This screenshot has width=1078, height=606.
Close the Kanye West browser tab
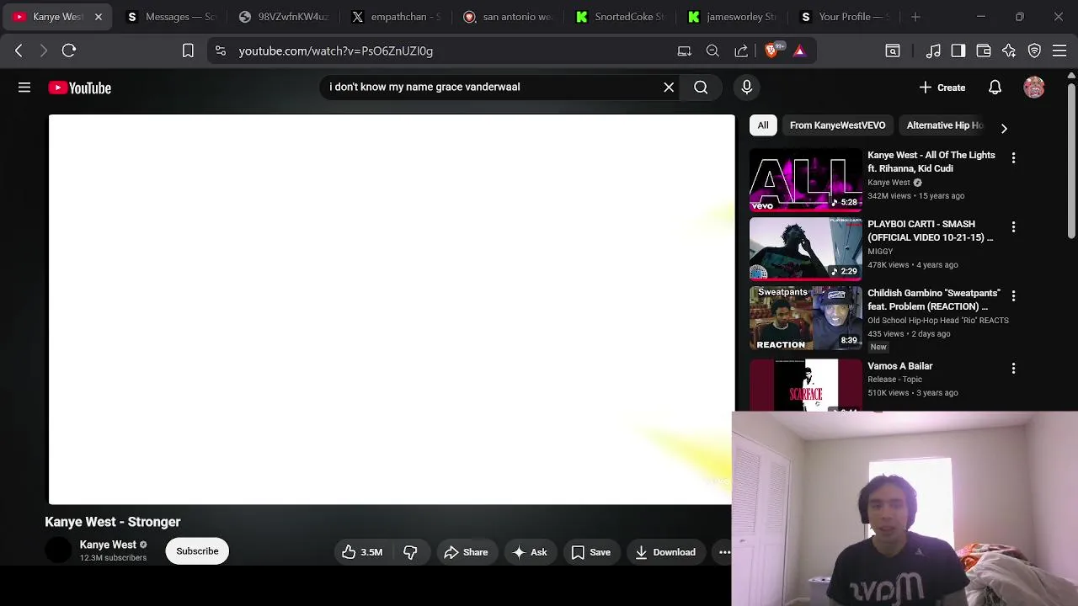point(98,17)
